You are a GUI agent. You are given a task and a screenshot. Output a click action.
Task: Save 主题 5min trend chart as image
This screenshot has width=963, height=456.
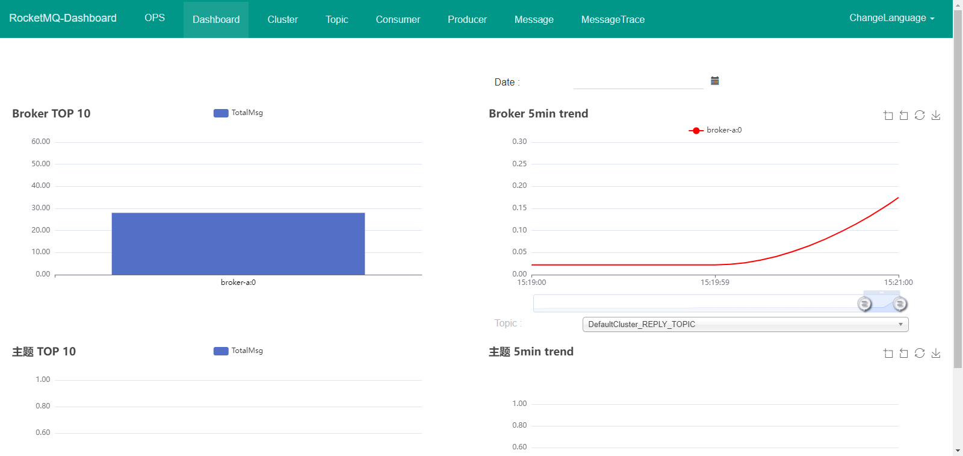[936, 353]
